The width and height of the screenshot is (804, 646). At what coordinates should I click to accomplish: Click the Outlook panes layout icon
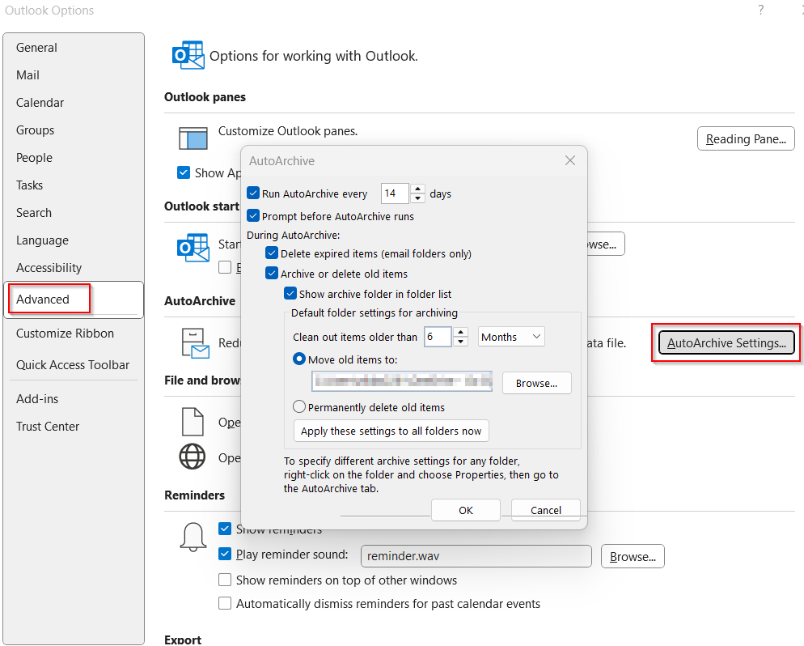[193, 138]
